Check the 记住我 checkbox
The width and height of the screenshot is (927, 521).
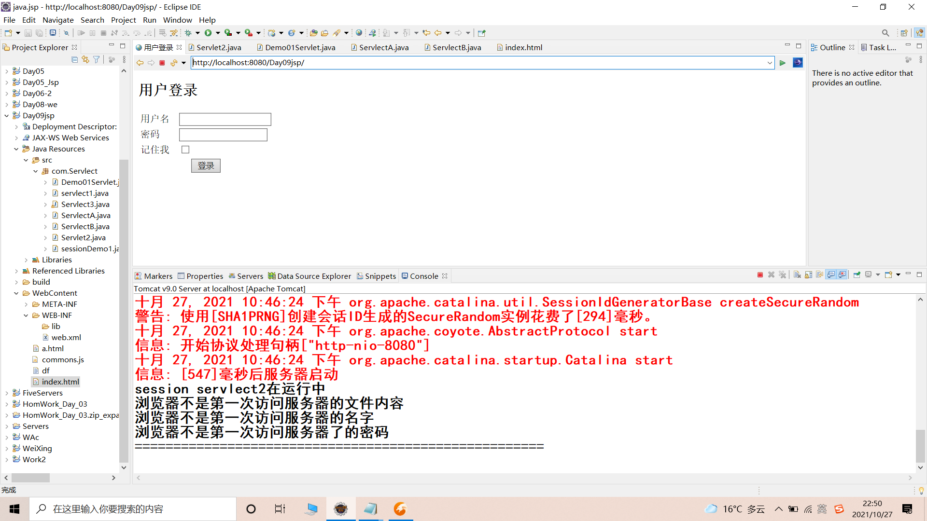pyautogui.click(x=185, y=150)
